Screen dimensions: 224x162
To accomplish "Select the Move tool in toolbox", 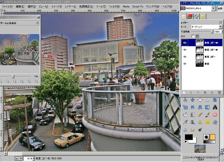I will coord(193,100).
